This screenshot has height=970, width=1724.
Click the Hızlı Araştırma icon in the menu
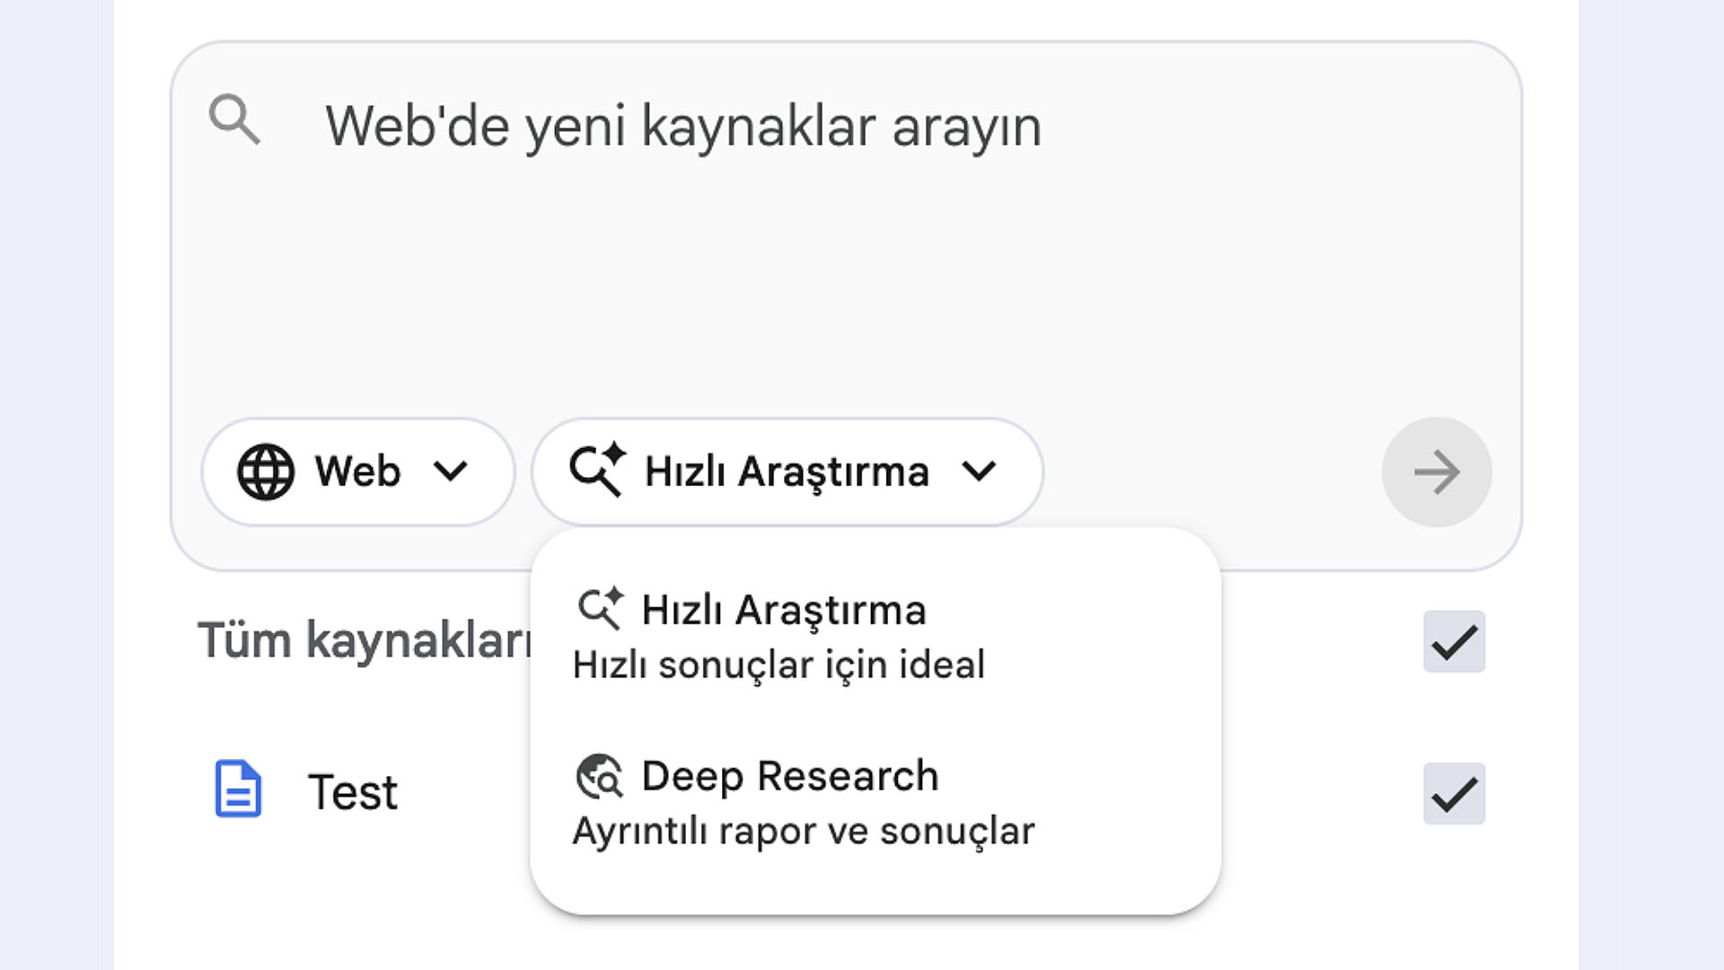(x=600, y=609)
